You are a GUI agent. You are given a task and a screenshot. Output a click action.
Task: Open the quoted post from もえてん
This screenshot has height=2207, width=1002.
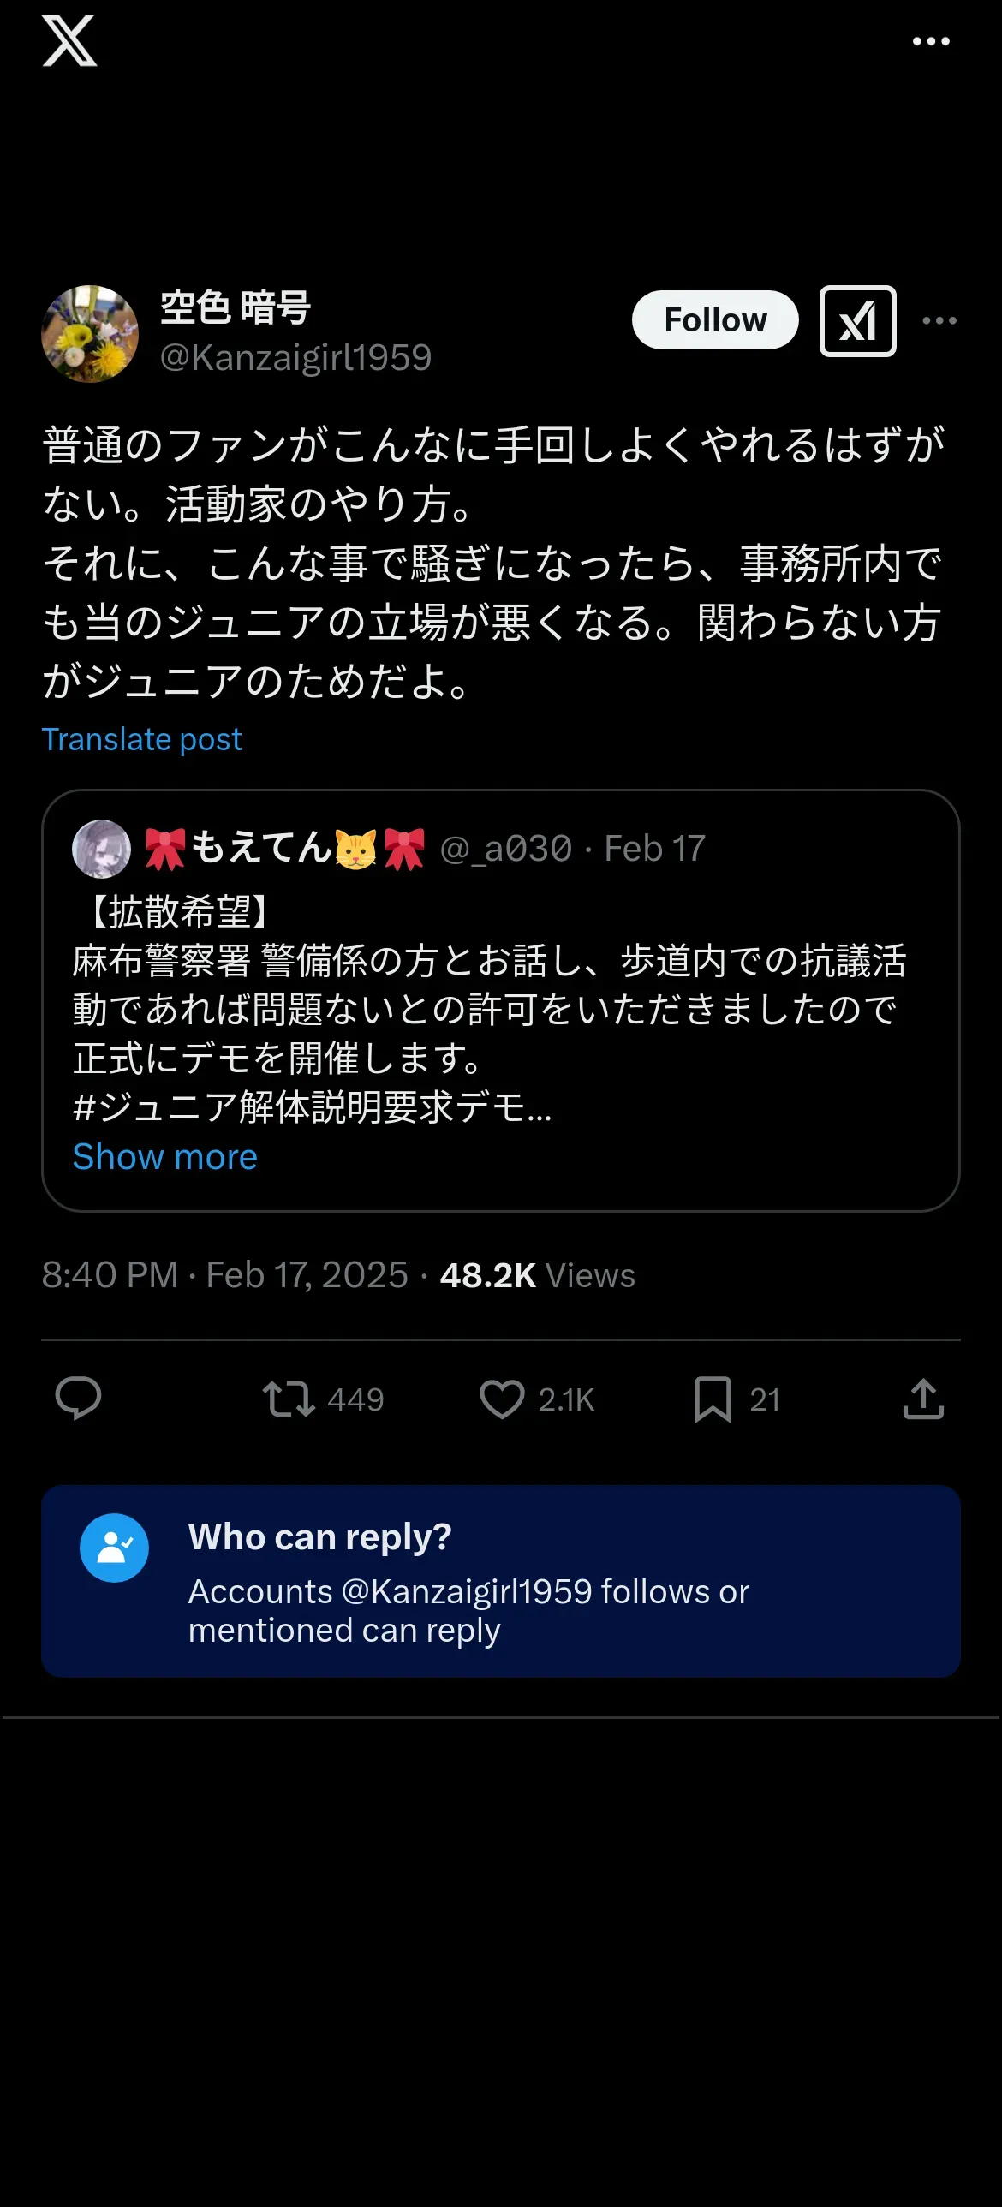[x=501, y=999]
